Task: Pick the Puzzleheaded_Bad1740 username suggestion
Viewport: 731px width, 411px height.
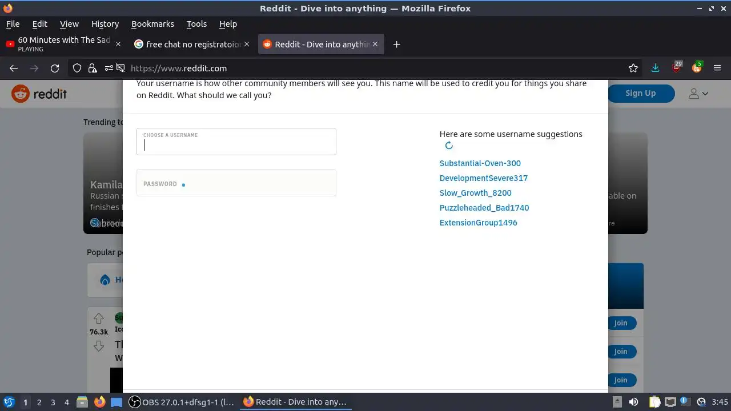Action: pyautogui.click(x=484, y=208)
